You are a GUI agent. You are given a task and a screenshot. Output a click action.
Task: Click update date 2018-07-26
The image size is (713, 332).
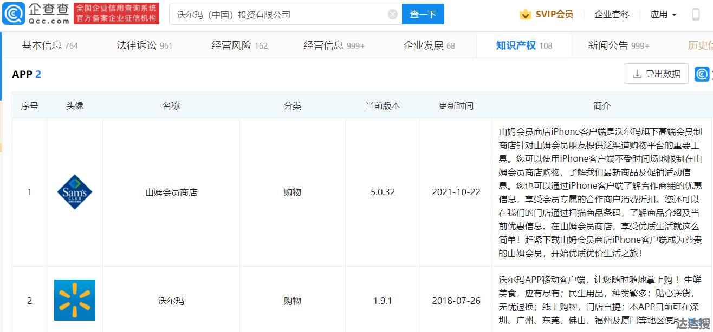(x=456, y=300)
